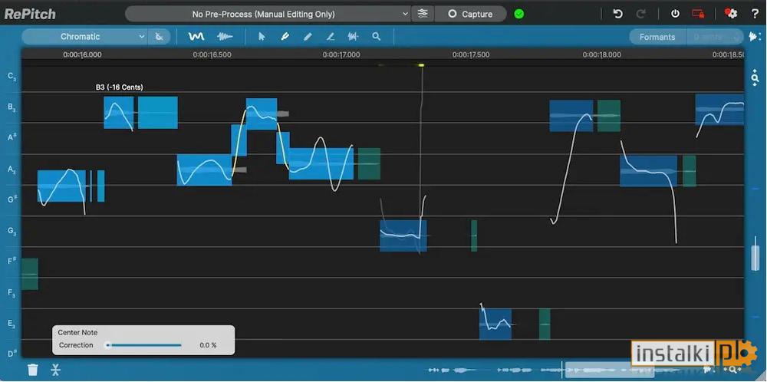The image size is (767, 382).
Task: Select the magnifier zoom tool
Action: [x=376, y=37]
